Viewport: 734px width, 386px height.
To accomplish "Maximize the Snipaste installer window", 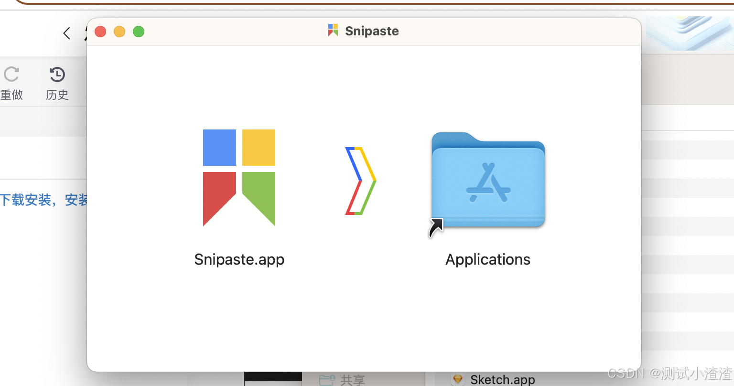I will pyautogui.click(x=139, y=32).
